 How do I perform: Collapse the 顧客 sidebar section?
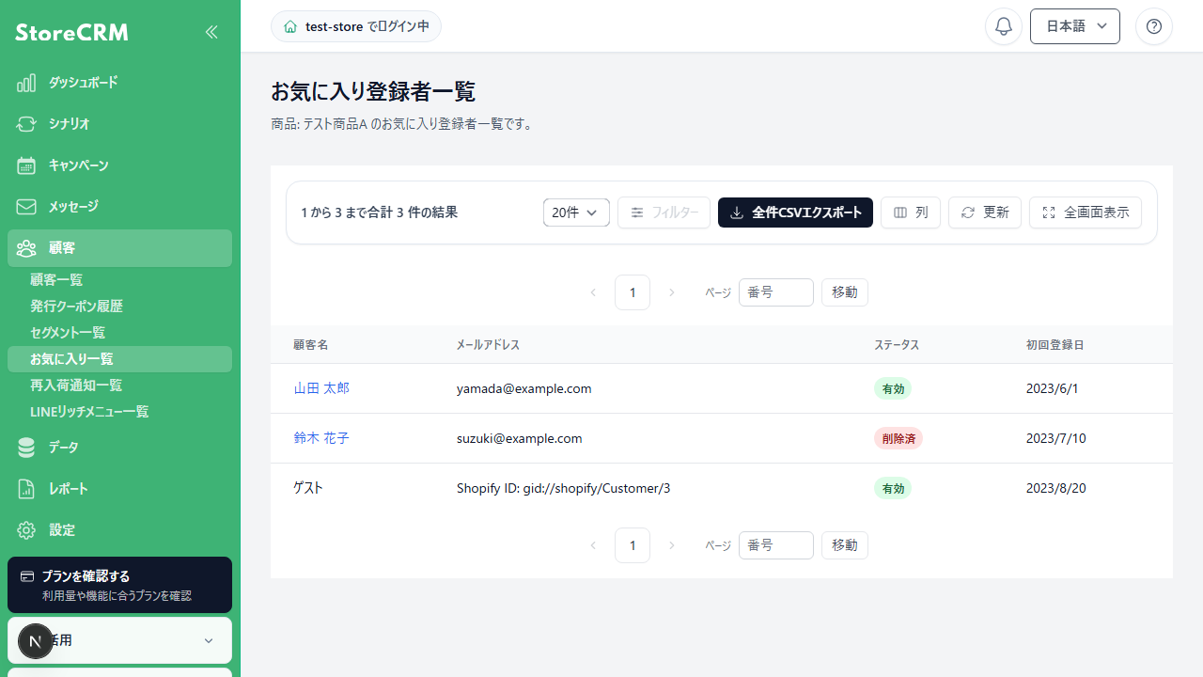tap(119, 248)
